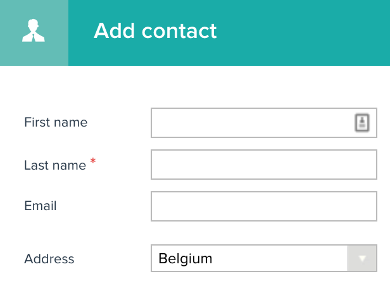Place cursor at start of First name box

tap(154, 123)
